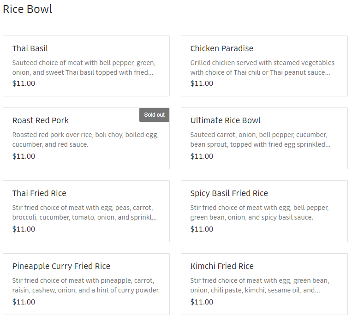This screenshot has width=352, height=322.
Task: Click the Thai Basil $11.00 price
Action: point(24,83)
